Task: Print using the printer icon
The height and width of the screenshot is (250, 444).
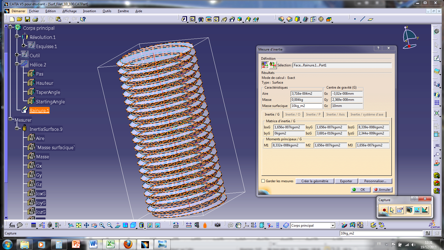Action: click(x=35, y=19)
